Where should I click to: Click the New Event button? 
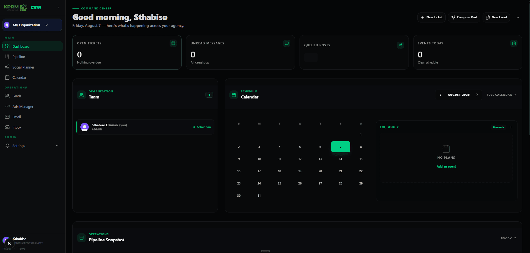coord(496,17)
